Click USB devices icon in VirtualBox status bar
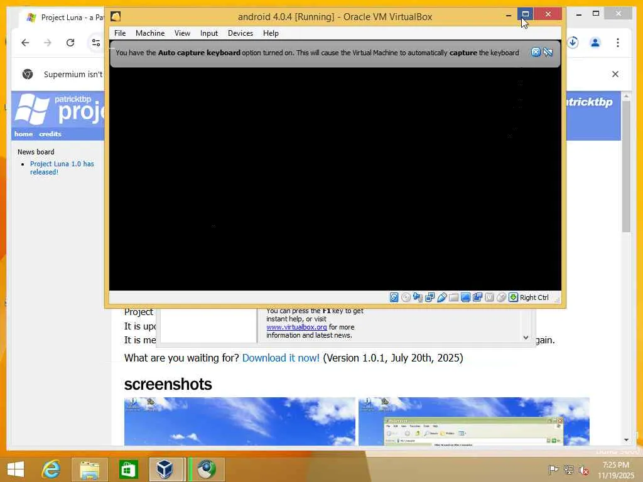This screenshot has height=482, width=643. pyautogui.click(x=441, y=297)
